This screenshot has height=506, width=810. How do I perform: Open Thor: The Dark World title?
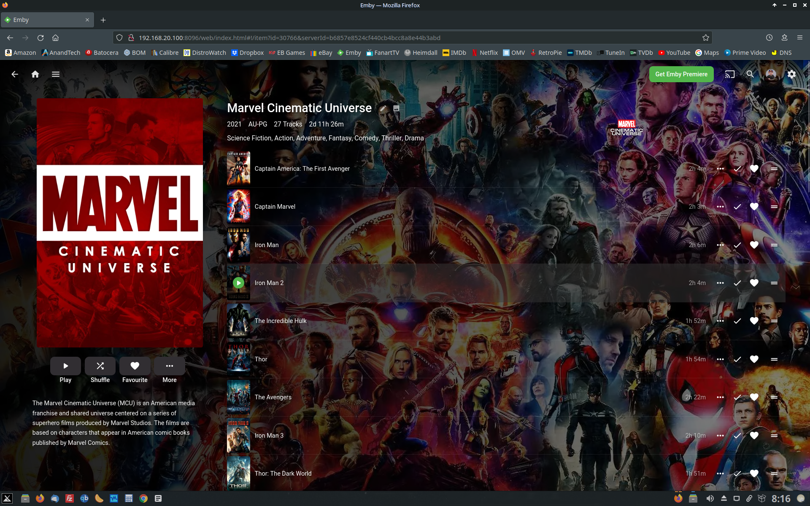[x=283, y=474]
